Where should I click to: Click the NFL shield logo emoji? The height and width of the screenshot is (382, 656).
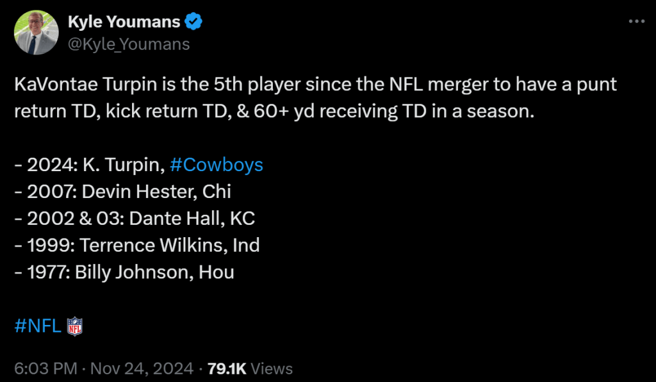[x=75, y=326]
